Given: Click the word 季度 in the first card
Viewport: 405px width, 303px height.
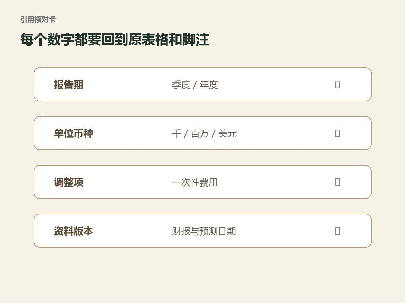Looking at the screenshot, I should click(181, 85).
